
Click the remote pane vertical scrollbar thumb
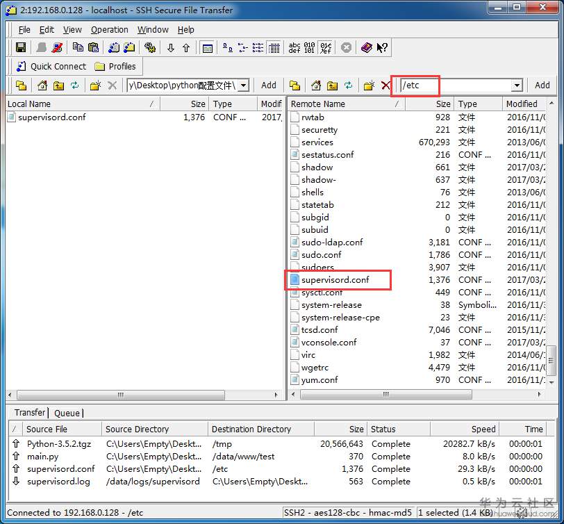pyautogui.click(x=551, y=359)
